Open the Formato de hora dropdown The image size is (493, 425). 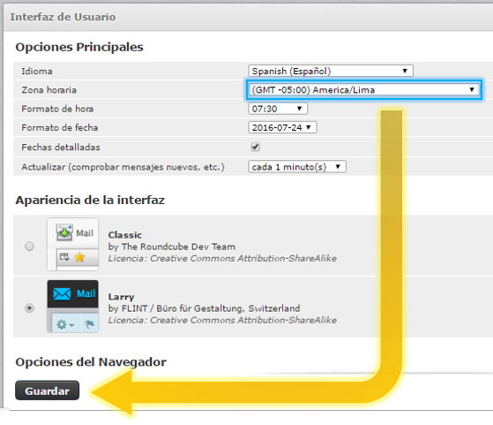(x=278, y=109)
